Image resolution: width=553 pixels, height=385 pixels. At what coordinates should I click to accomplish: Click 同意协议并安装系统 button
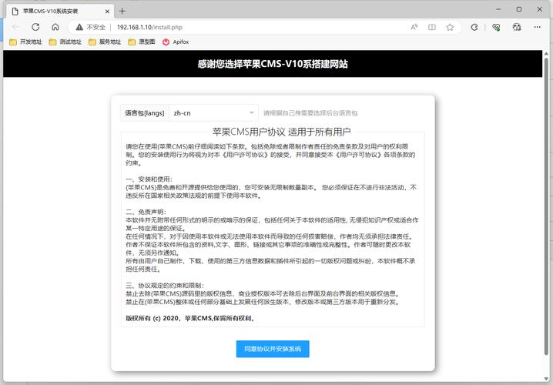coord(273,349)
